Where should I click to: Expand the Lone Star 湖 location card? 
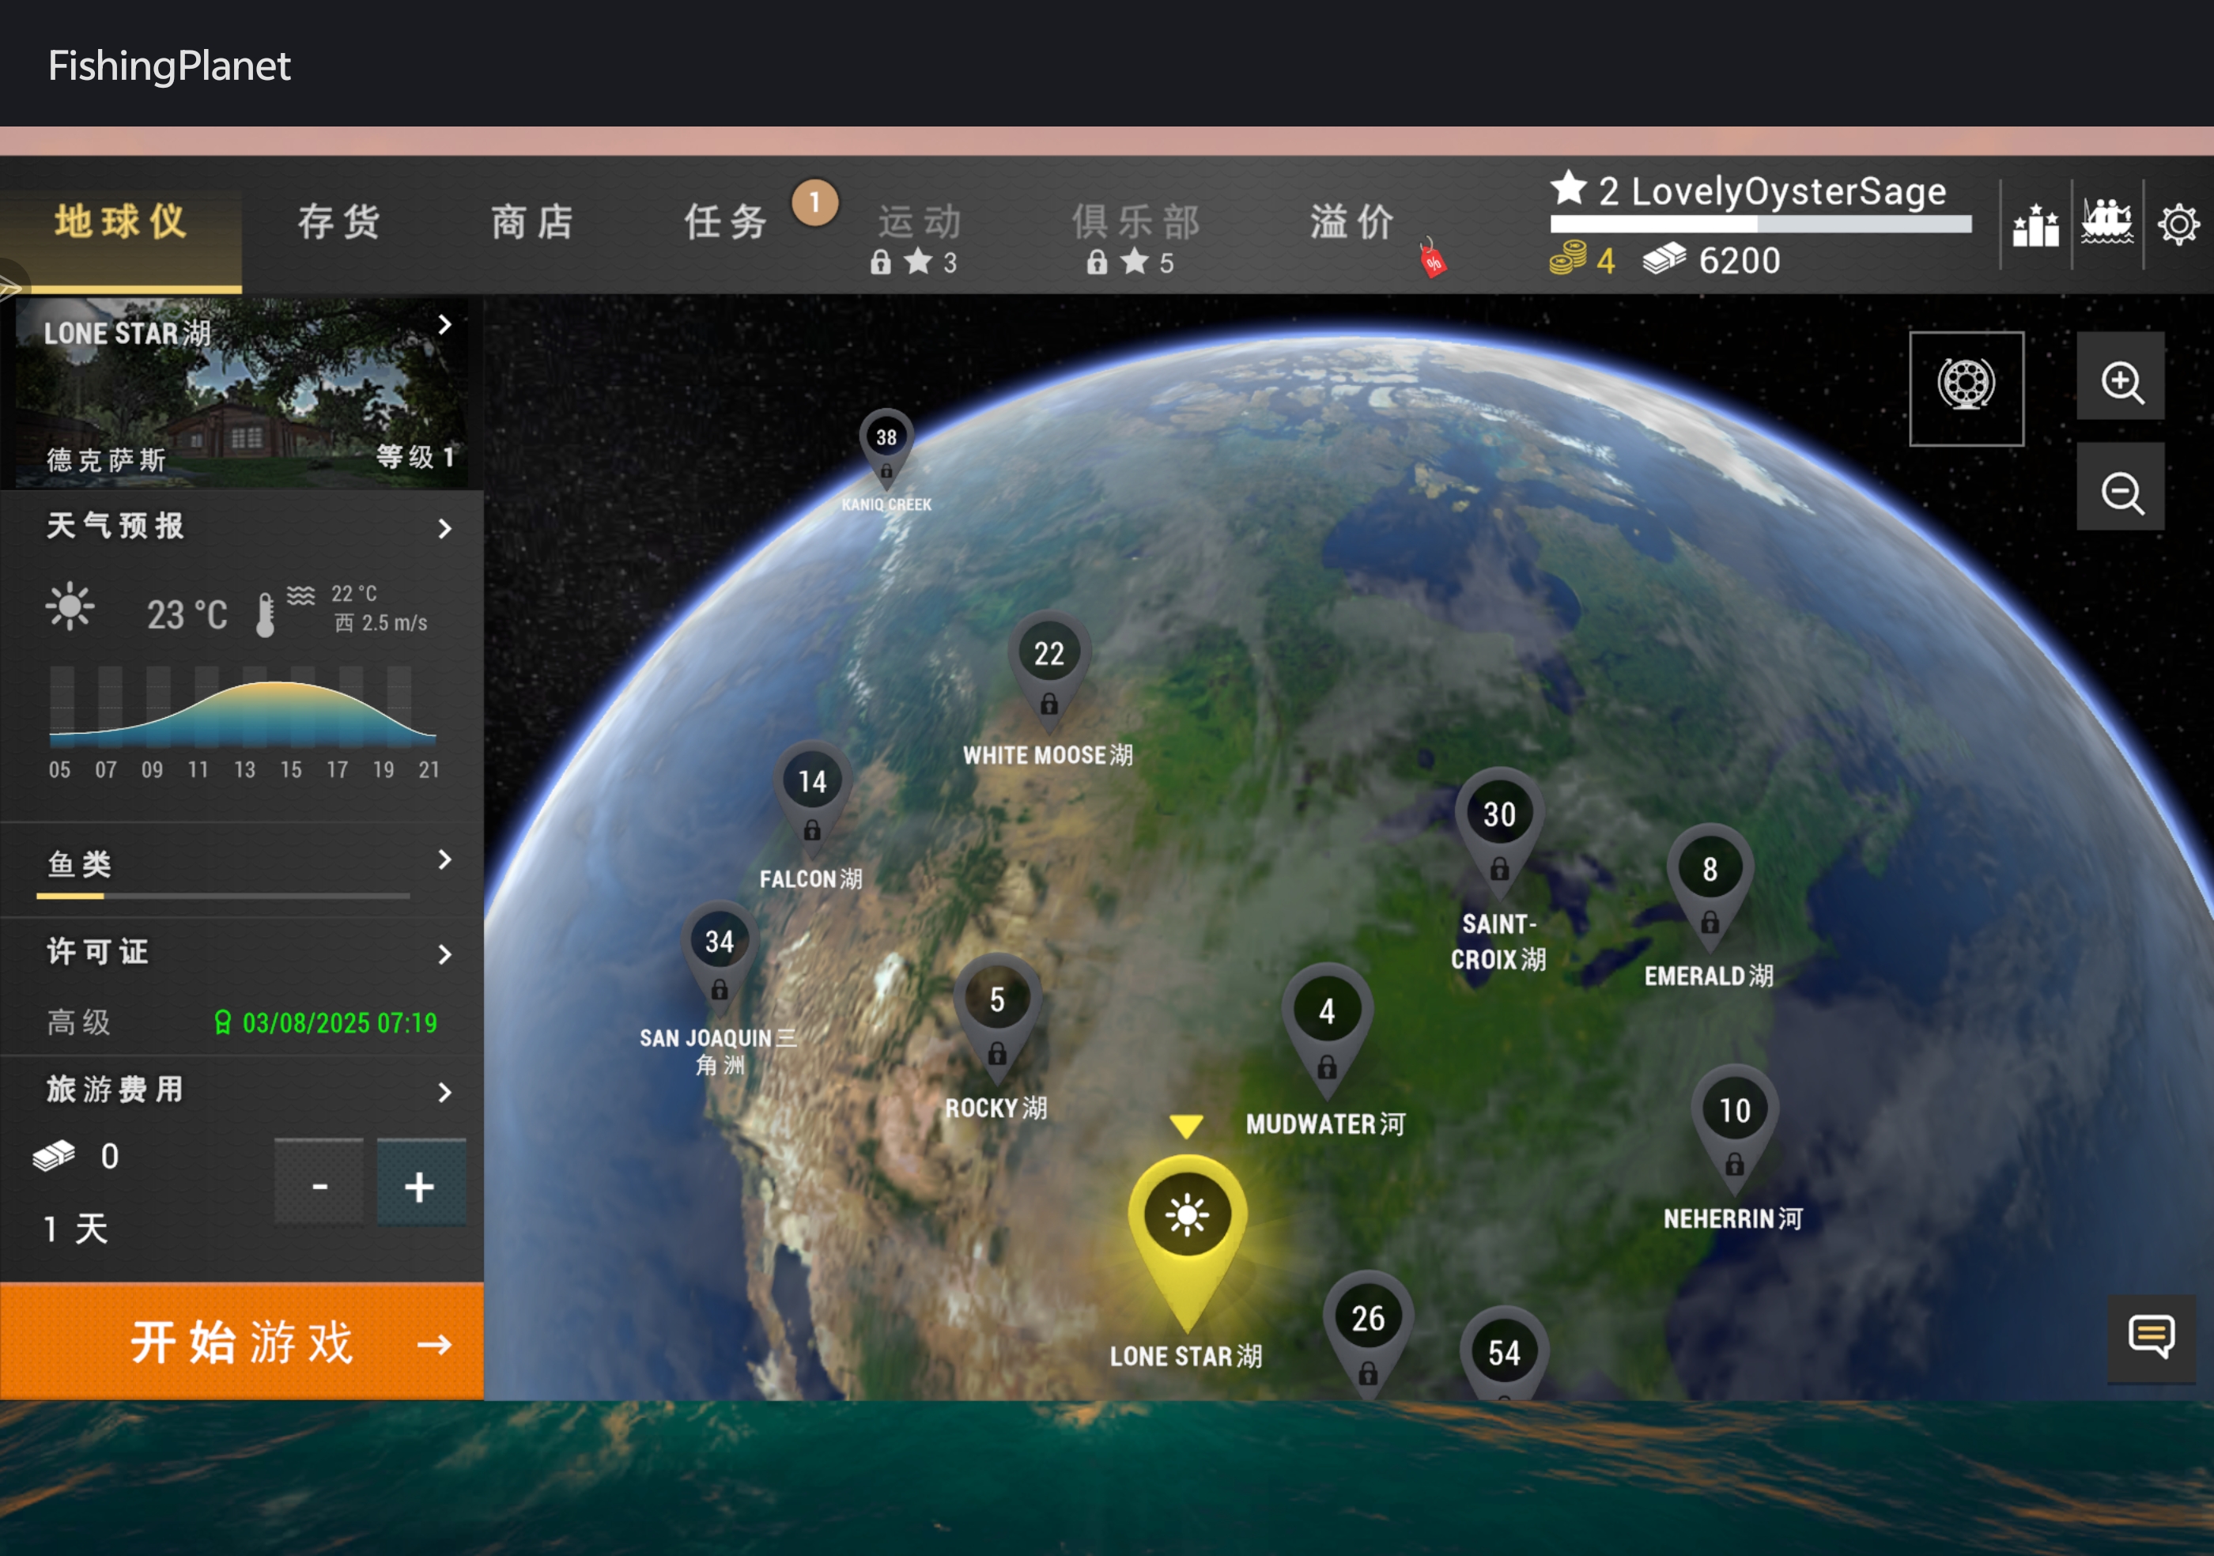[444, 325]
